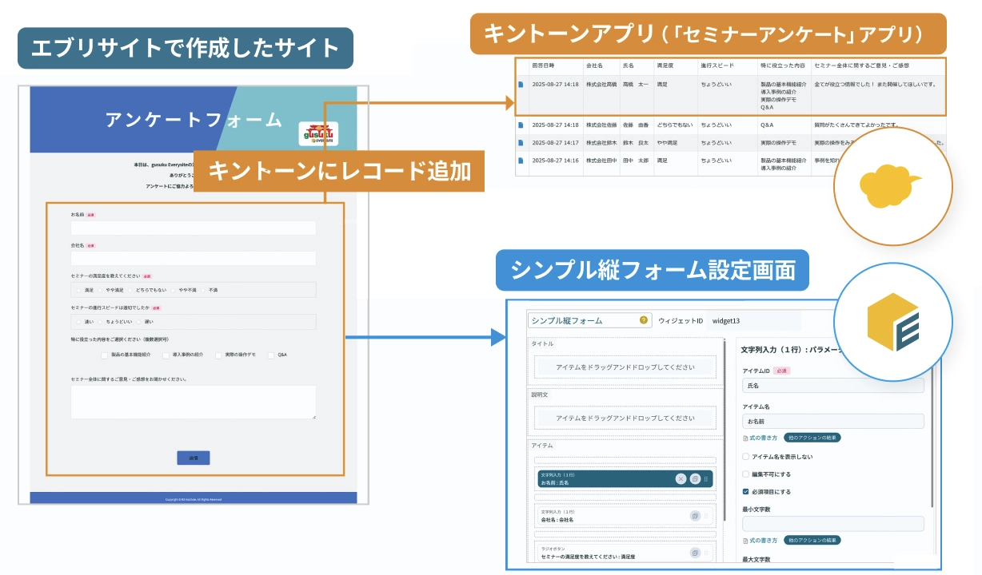Click 会社名 text field in survey form
The width and height of the screenshot is (982, 575).
(x=194, y=259)
